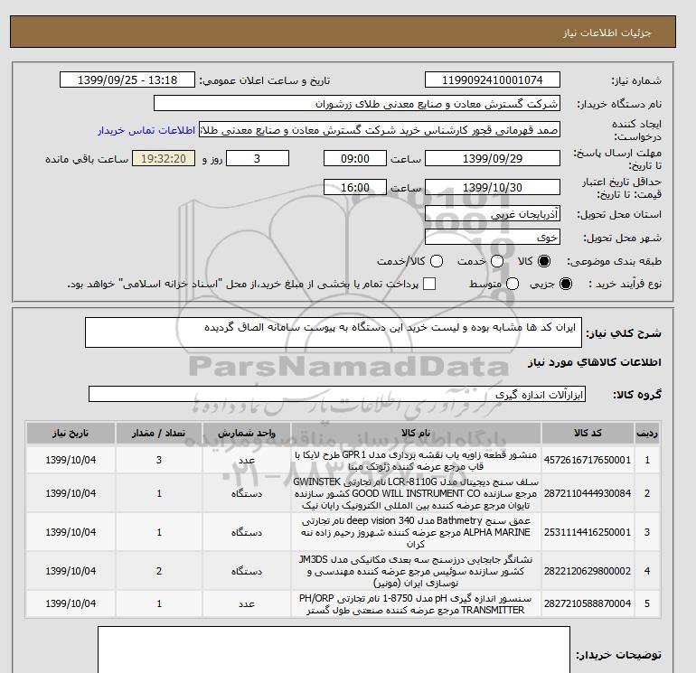Click the remaining days field showing 3
The height and width of the screenshot is (673, 696).
258,158
